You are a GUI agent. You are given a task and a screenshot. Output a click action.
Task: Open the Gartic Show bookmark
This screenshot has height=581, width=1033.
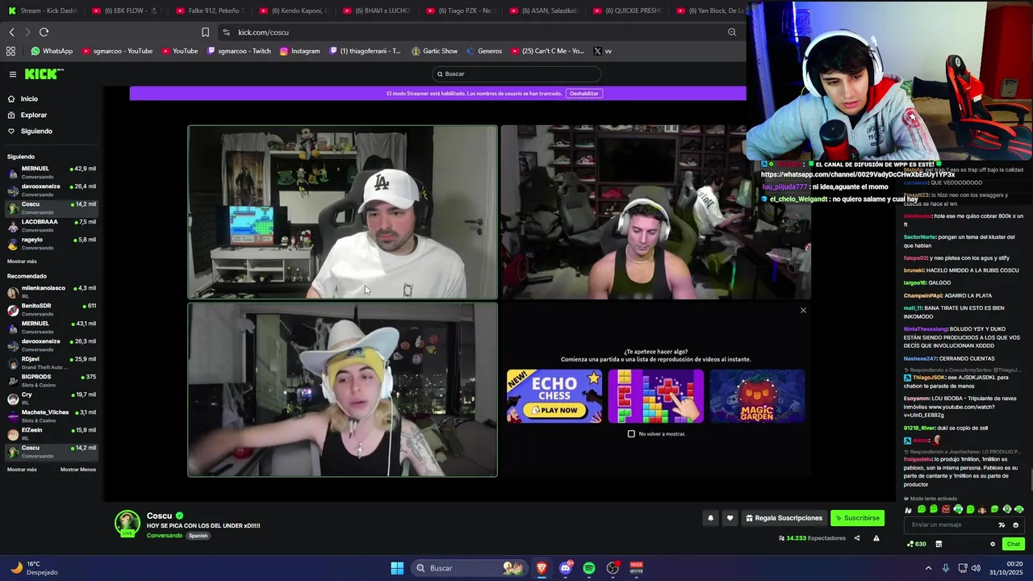click(x=434, y=51)
